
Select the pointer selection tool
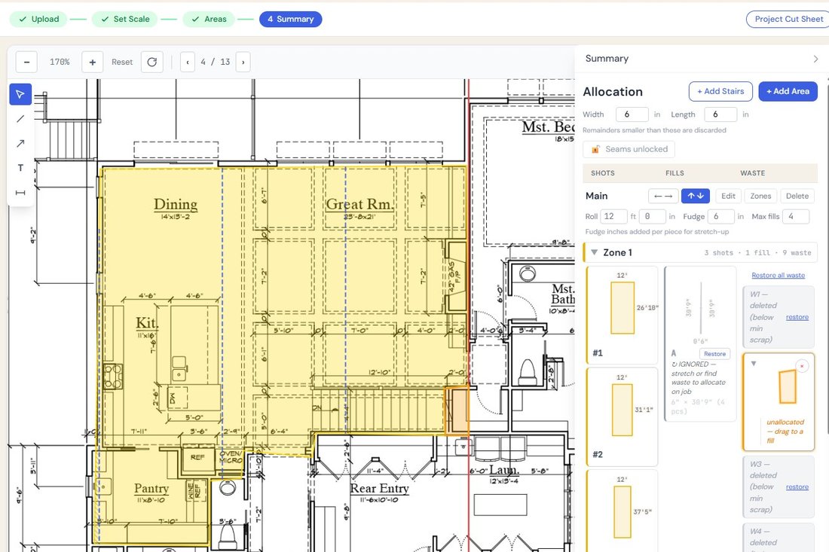pos(20,95)
